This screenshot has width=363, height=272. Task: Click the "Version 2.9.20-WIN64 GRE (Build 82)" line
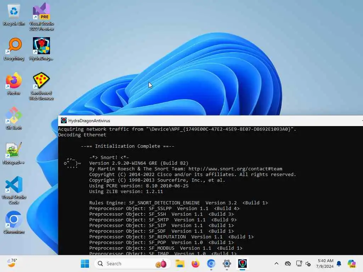[139, 163]
